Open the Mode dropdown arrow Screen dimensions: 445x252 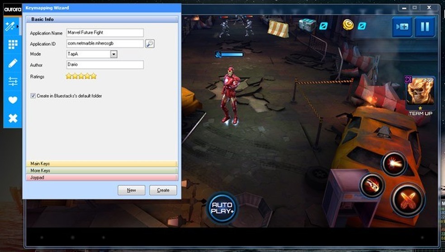click(x=114, y=54)
